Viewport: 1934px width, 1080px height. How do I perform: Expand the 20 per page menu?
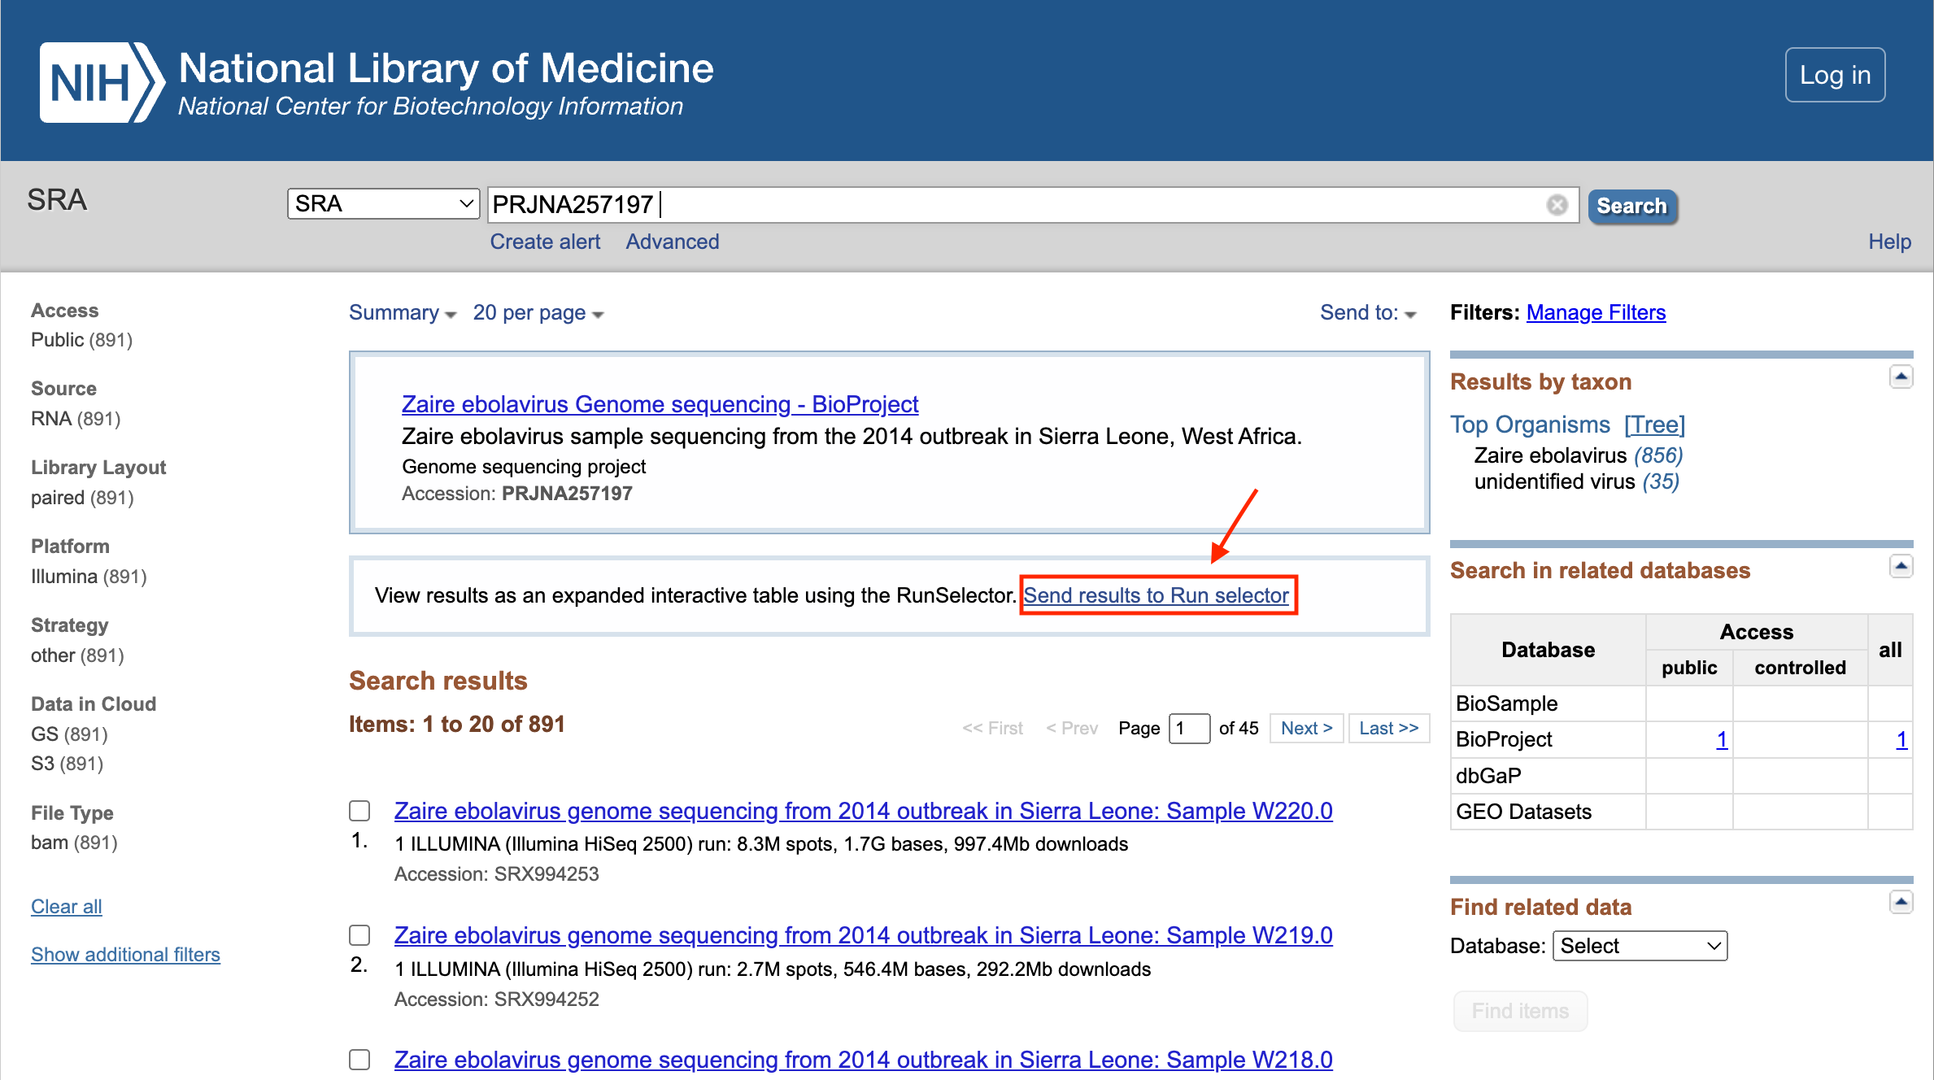538,313
